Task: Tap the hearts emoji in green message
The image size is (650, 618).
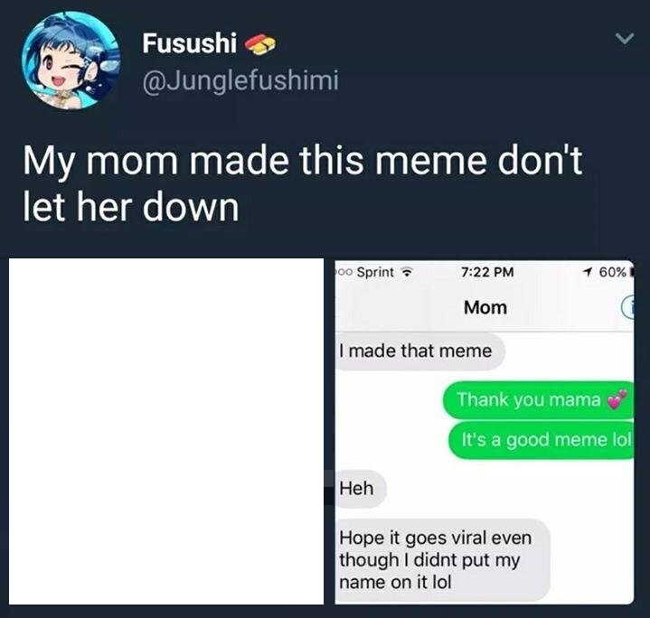Action: tap(617, 400)
